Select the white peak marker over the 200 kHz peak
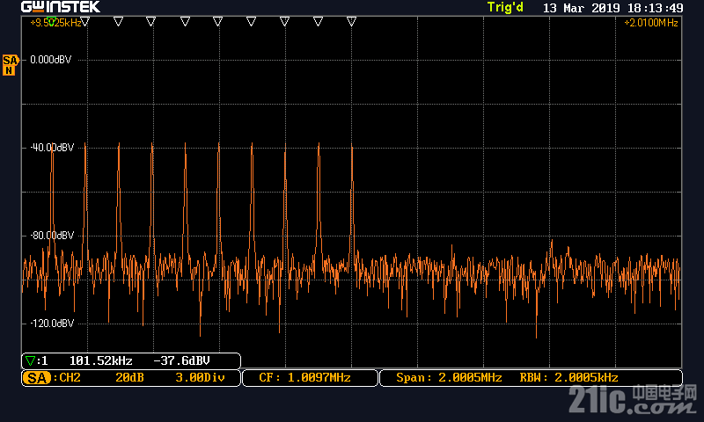 tap(84, 21)
